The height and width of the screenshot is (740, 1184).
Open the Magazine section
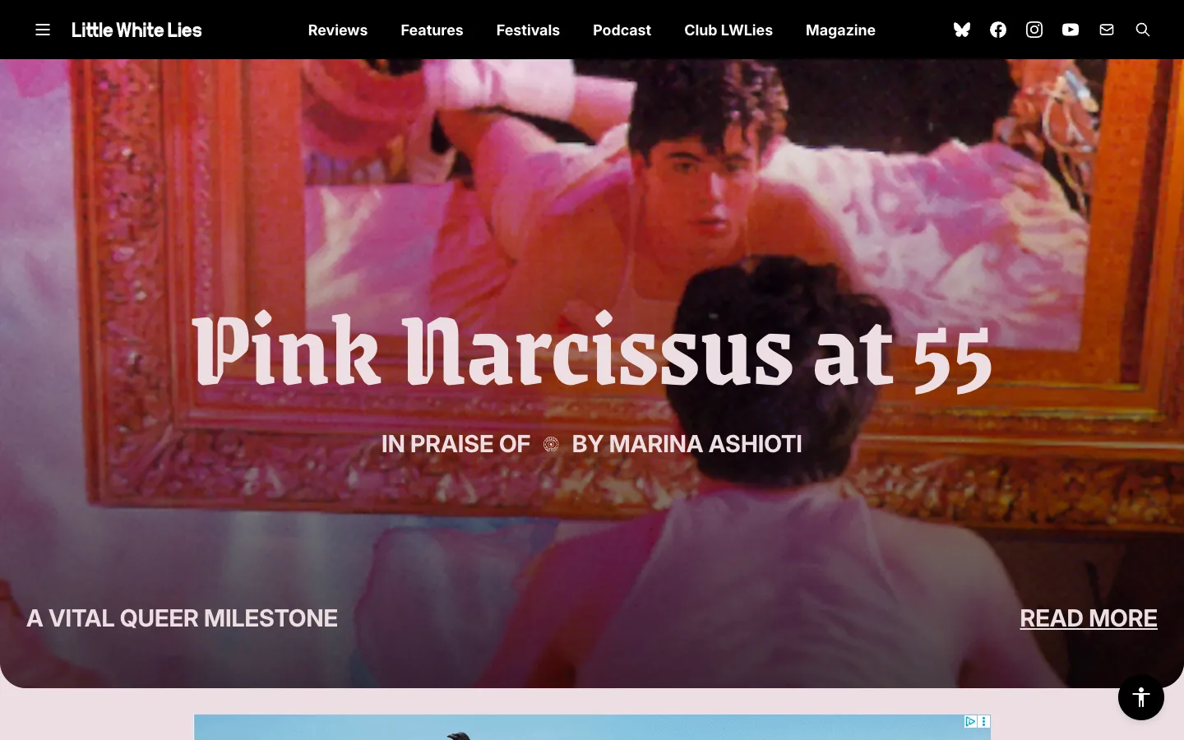840,30
